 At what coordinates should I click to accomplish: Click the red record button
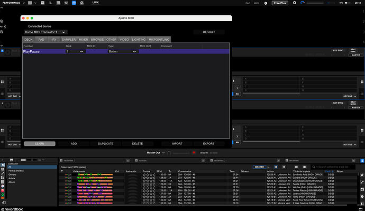coord(194,153)
